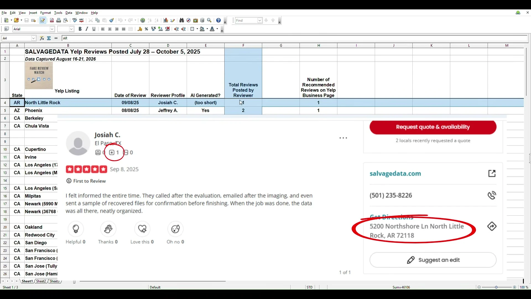531x299 pixels.
Task: Show Draw Functions toolbar
Action: (x=173, y=20)
